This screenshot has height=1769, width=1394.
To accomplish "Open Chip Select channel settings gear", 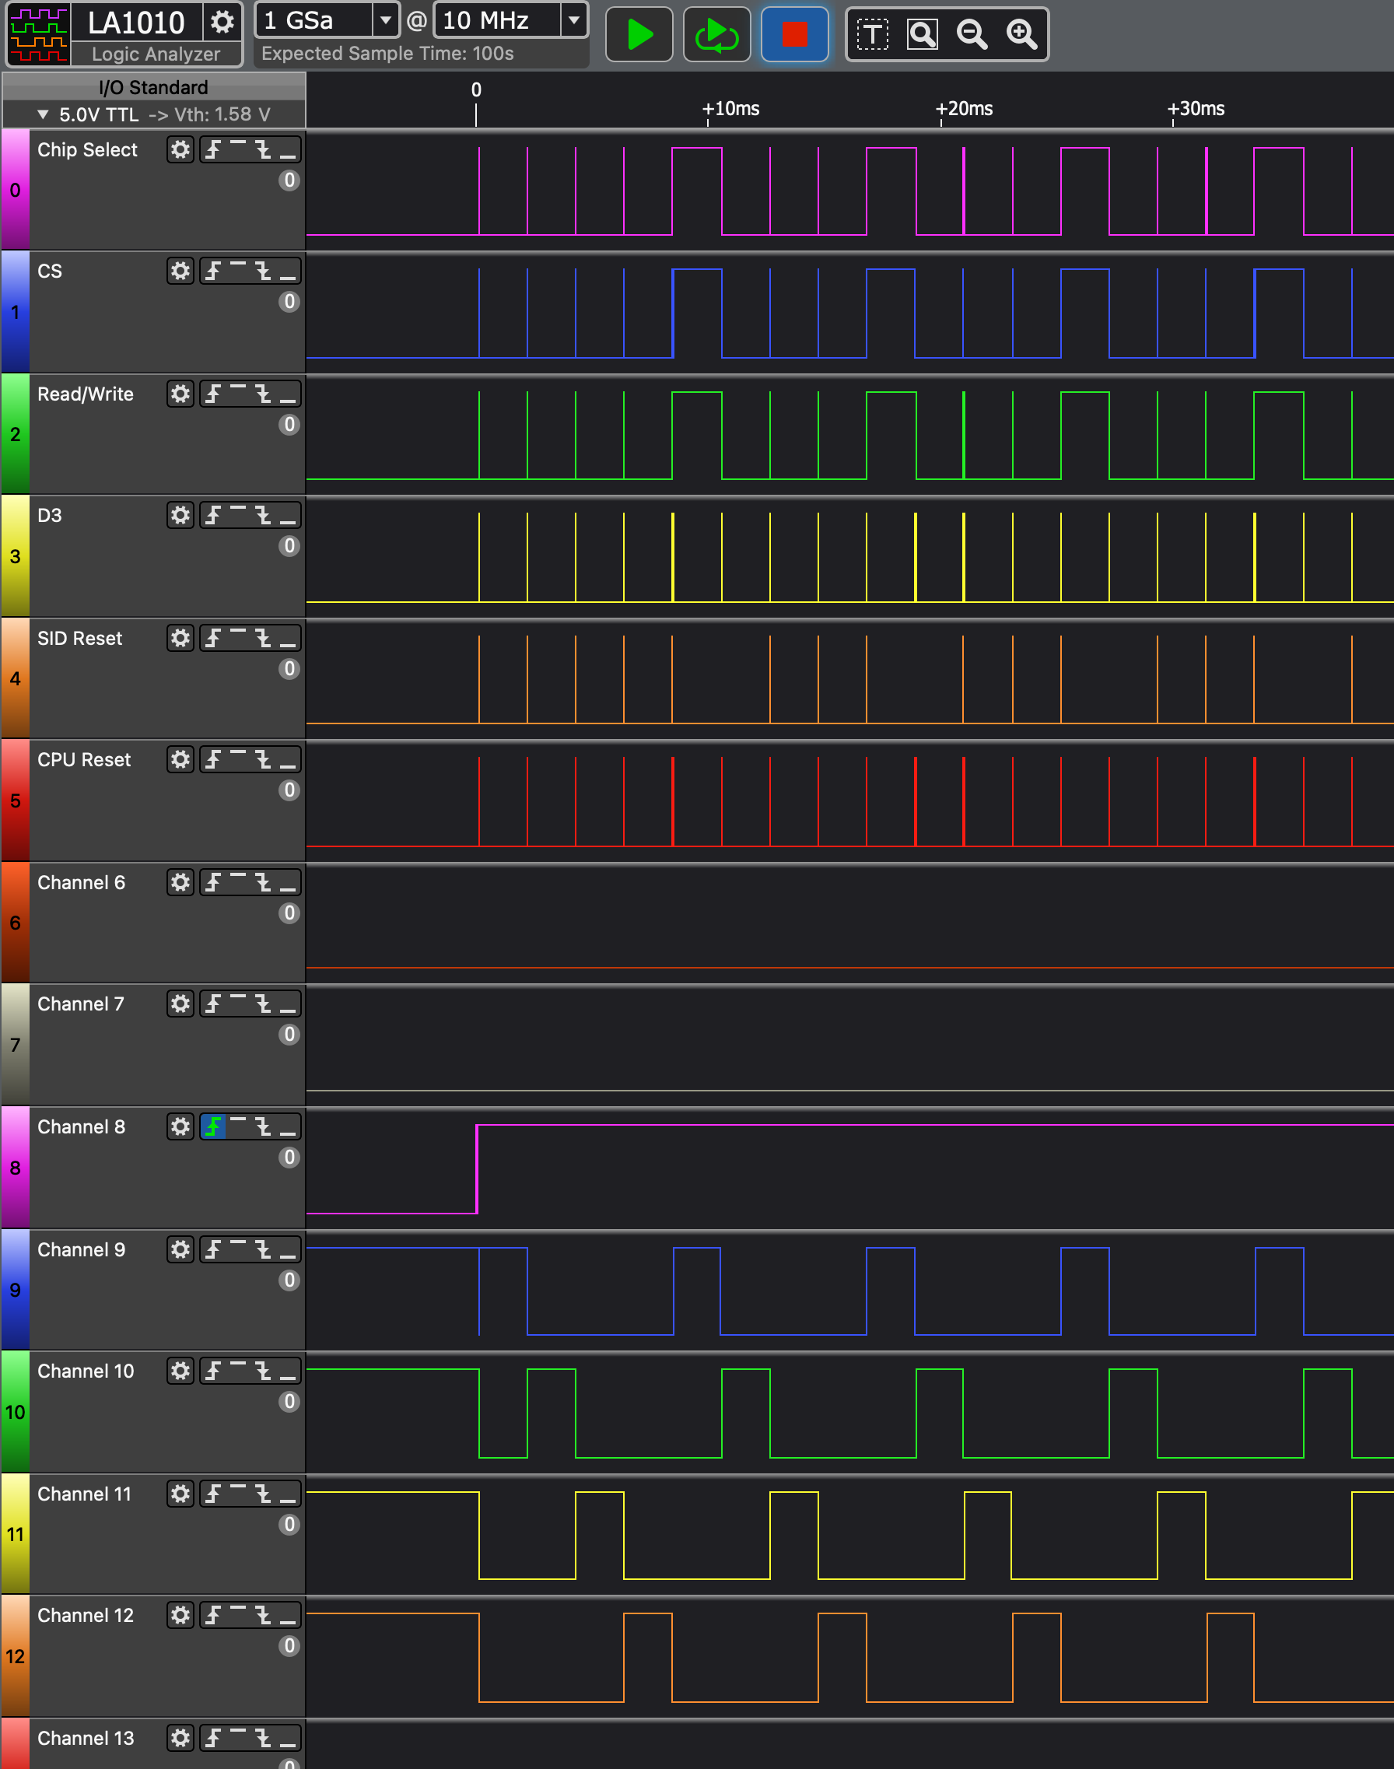I will [x=180, y=150].
